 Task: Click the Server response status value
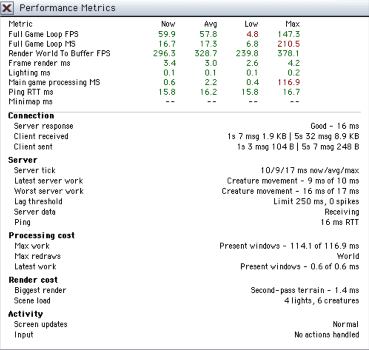click(x=335, y=126)
